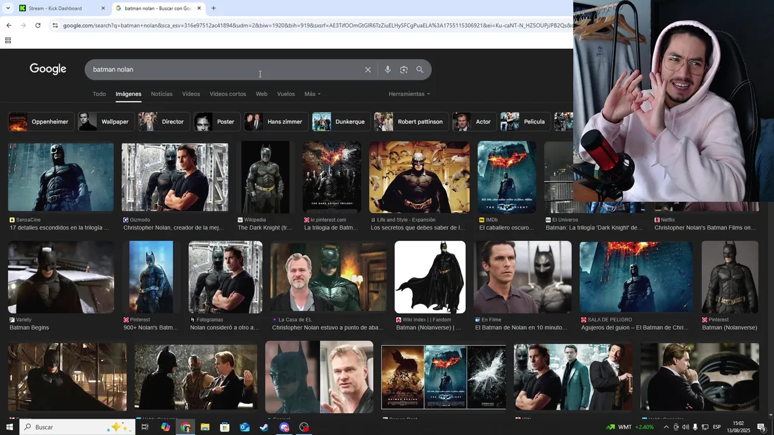Open the Windows Start menu
This screenshot has width=774, height=435.
tap(10, 427)
